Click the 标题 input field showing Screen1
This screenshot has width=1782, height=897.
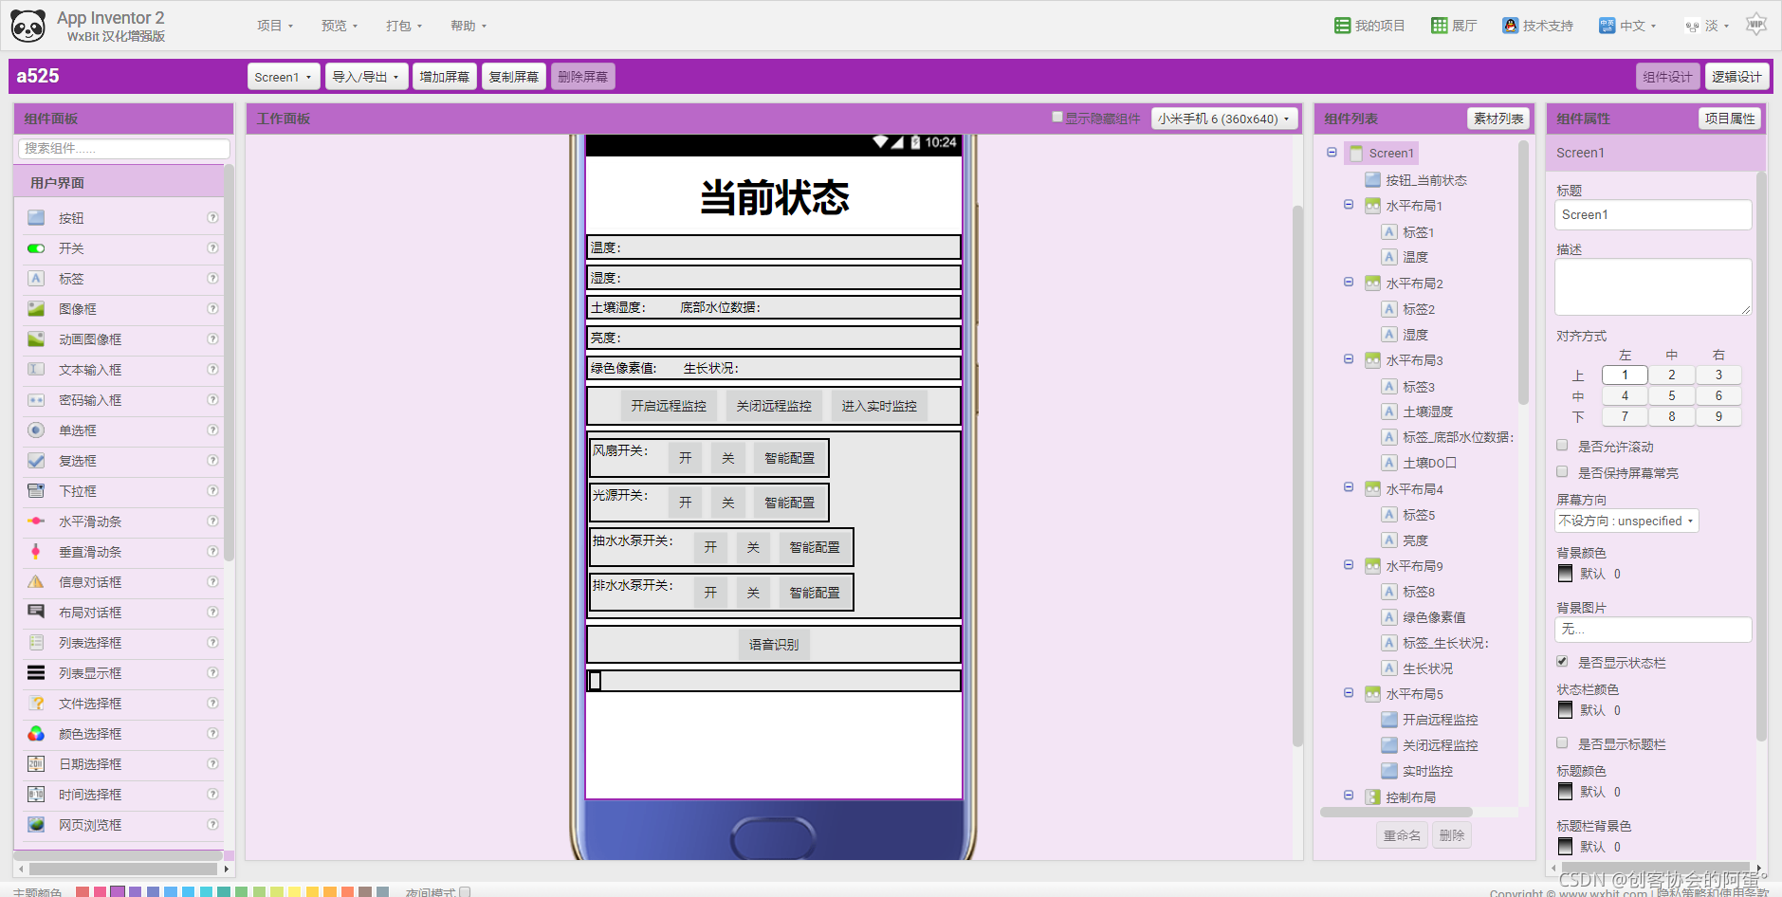coord(1651,214)
